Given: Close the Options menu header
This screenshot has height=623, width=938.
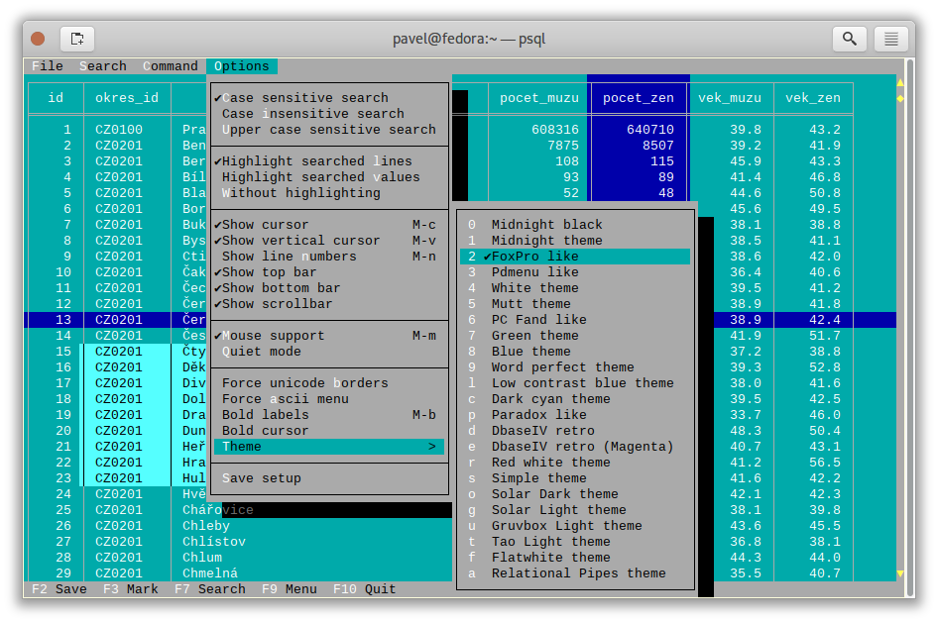Looking at the screenshot, I should [242, 66].
